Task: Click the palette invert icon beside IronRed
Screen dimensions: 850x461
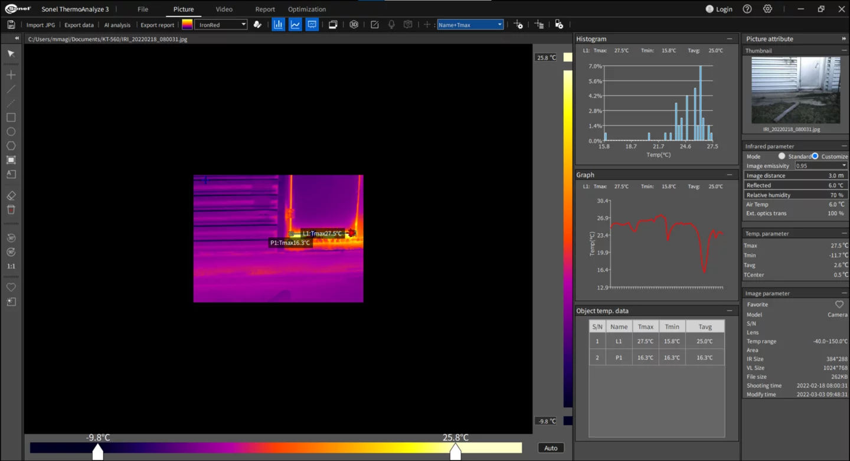Action: [257, 25]
